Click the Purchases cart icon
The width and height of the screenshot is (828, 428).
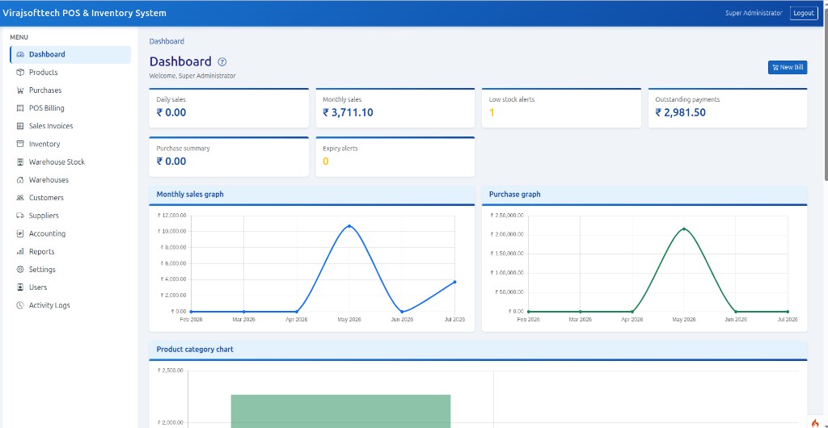[20, 90]
